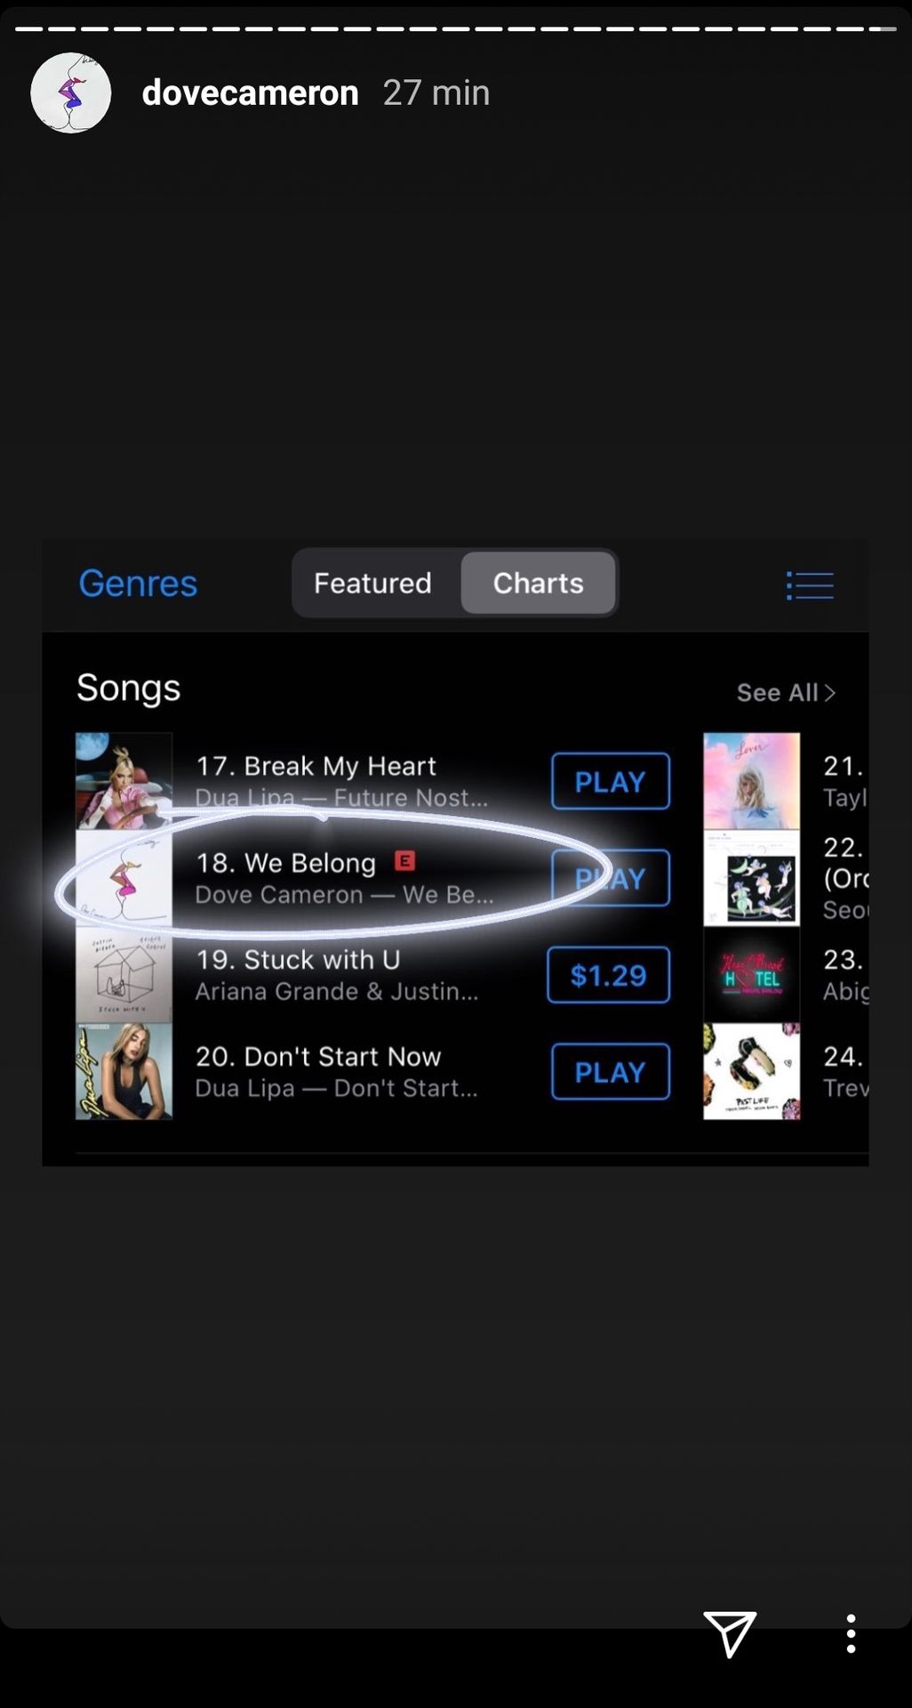Buy Stuck with U for $1.29
The height and width of the screenshot is (1708, 912).
pyautogui.click(x=609, y=975)
